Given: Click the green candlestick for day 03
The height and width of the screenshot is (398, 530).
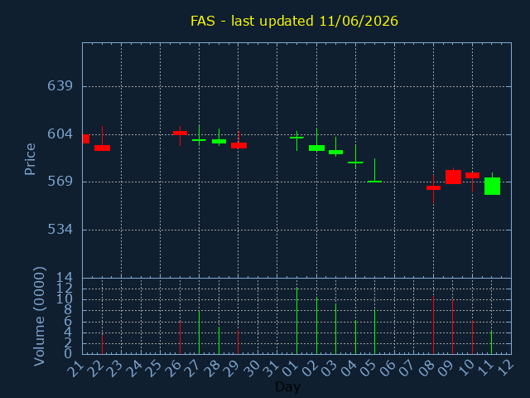Looking at the screenshot, I should pos(335,152).
